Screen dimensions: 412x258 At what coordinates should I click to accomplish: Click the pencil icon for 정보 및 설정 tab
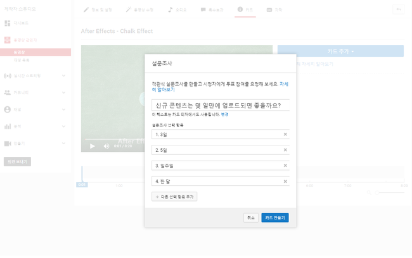(86, 9)
